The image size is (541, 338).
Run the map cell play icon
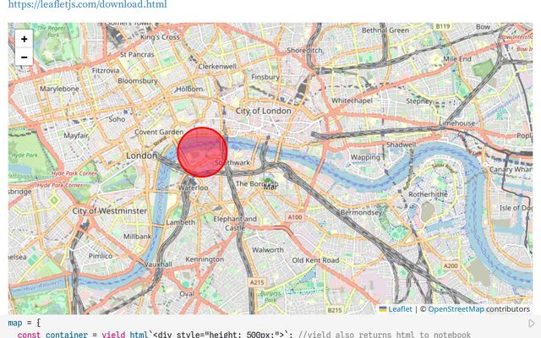click(532, 323)
